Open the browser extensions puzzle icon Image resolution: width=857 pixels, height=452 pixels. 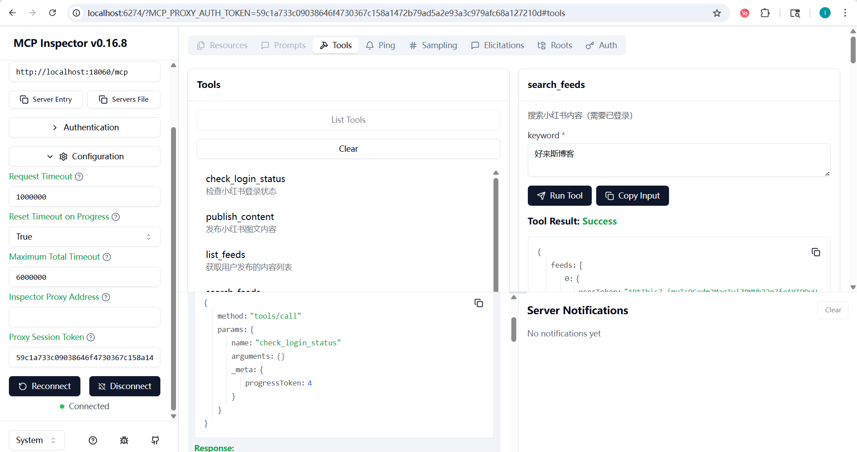pyautogui.click(x=765, y=13)
